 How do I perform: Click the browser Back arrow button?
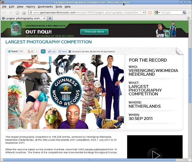coord(4,13)
